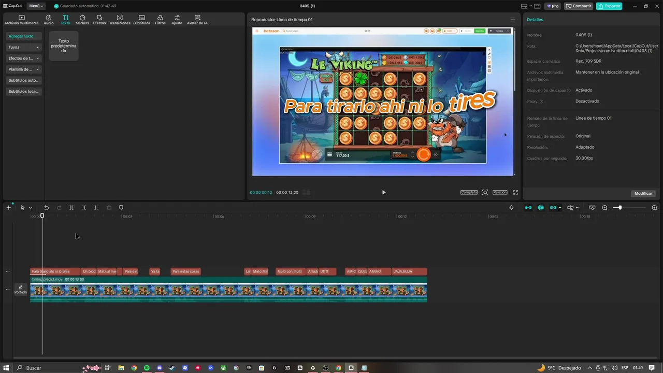Open the Filtros tab
The width and height of the screenshot is (663, 373).
coord(160,20)
